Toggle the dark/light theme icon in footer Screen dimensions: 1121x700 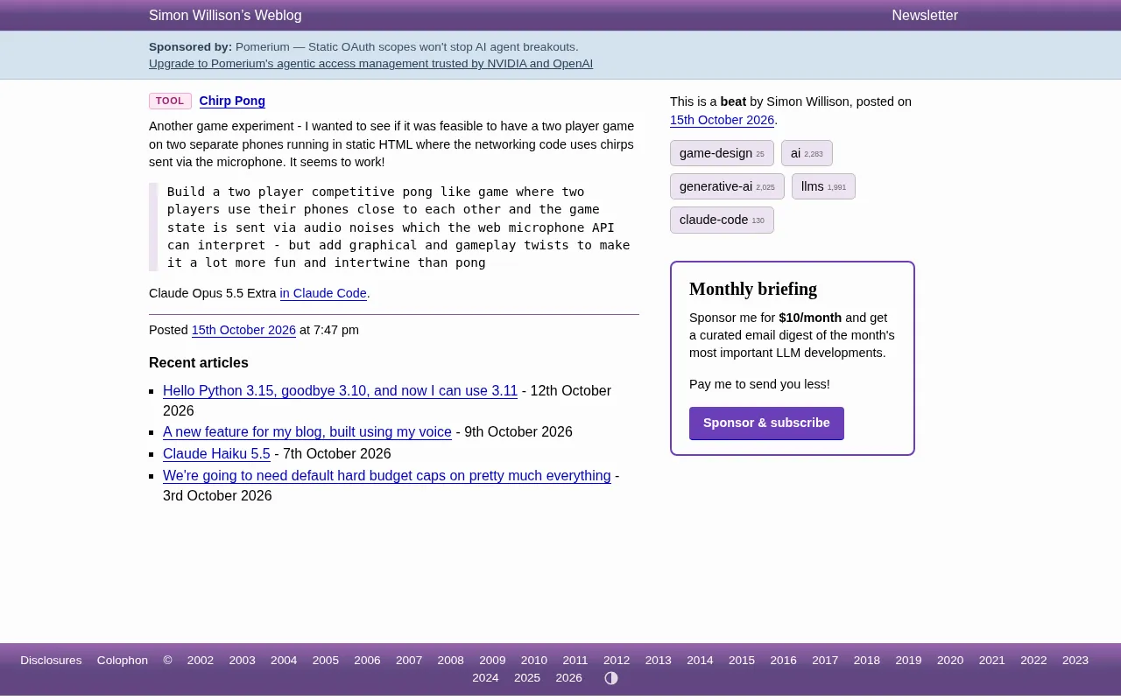pyautogui.click(x=611, y=678)
